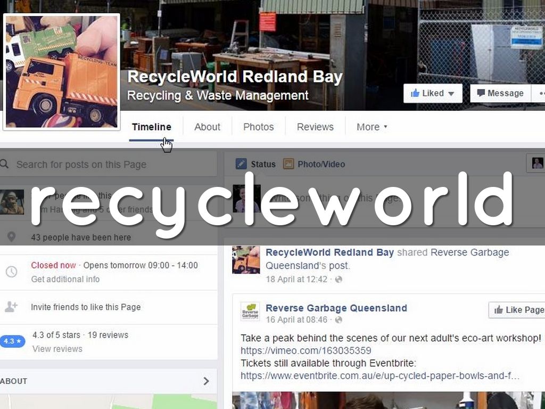Screen dimensions: 545x409
Task: Click the invite friends person icon
Action: tap(11, 307)
